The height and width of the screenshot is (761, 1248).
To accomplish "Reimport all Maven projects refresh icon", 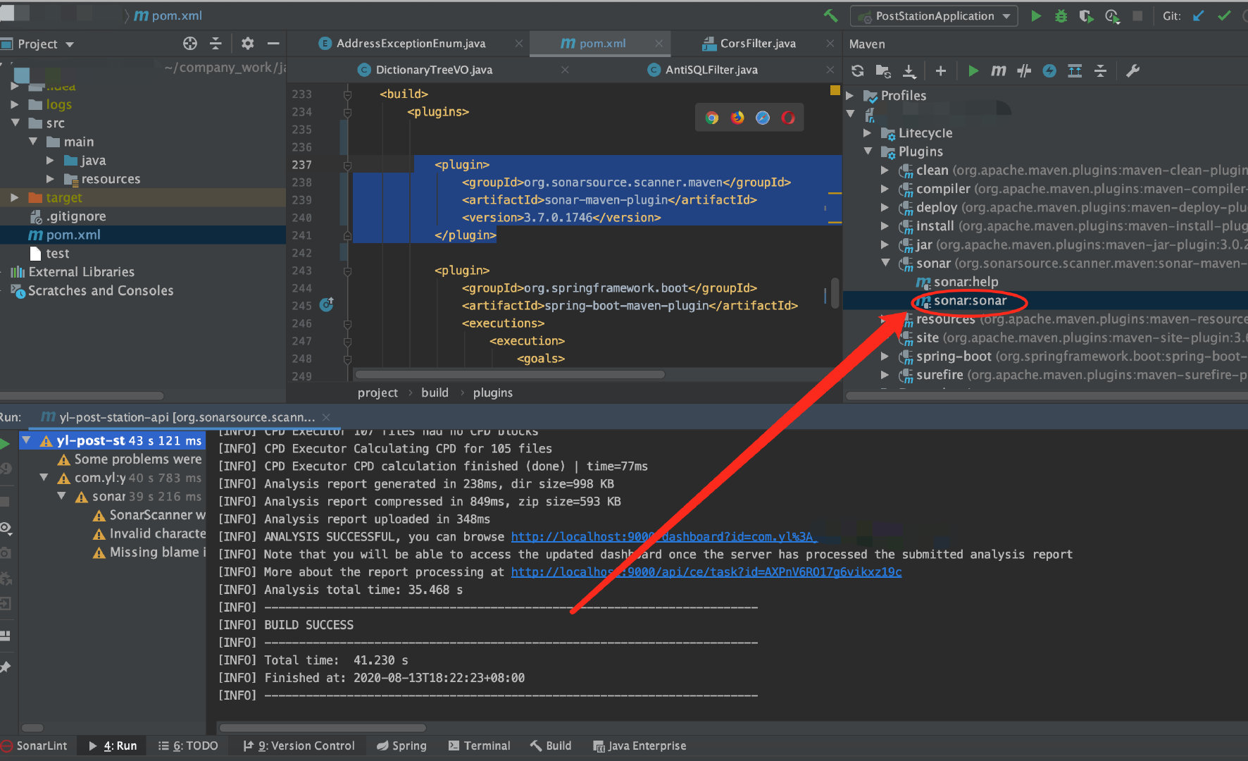I will pos(857,70).
